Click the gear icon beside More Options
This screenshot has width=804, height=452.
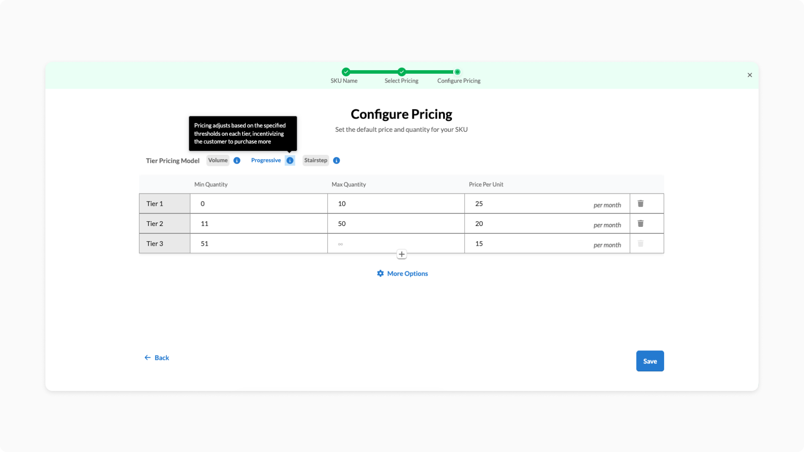click(381, 274)
